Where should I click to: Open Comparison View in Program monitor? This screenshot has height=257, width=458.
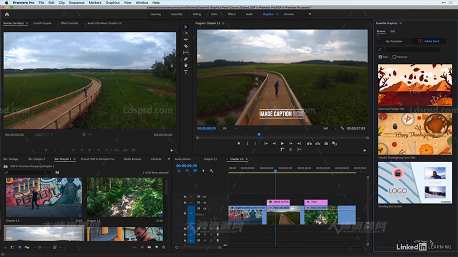click(334, 143)
